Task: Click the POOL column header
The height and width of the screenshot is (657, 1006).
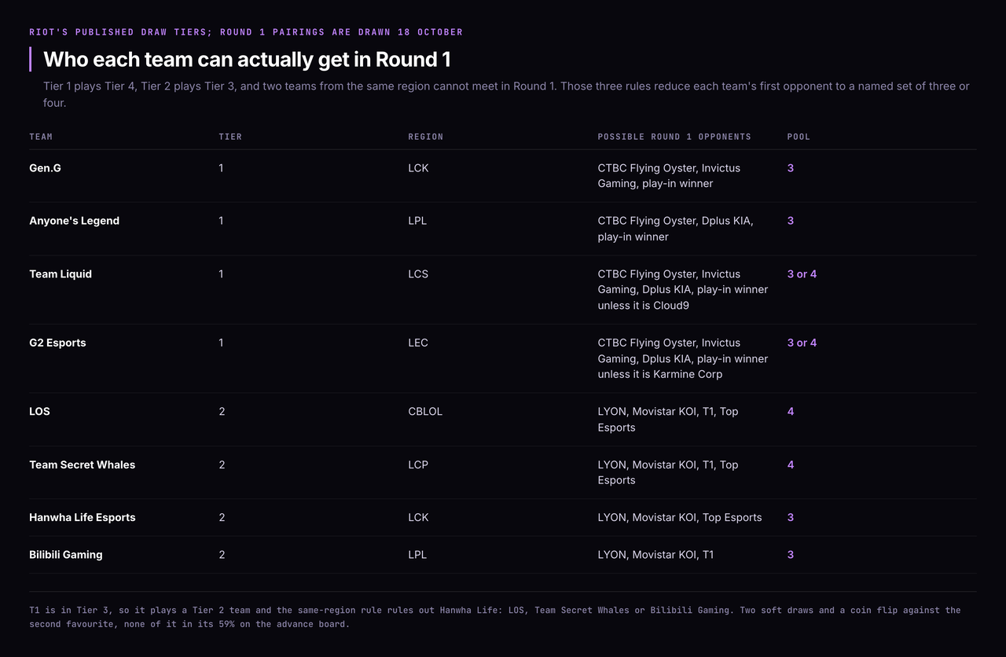Action: point(799,137)
